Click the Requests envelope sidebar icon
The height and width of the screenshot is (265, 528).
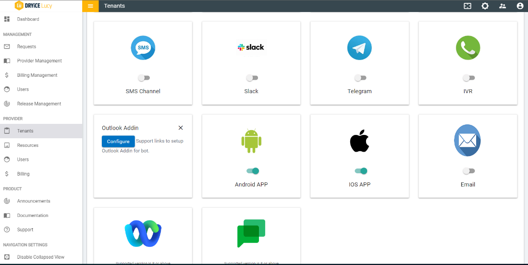tap(7, 47)
